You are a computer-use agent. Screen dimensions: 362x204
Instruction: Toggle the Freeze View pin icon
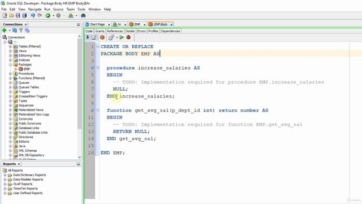click(88, 37)
